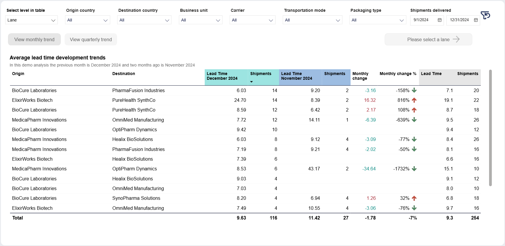The height and width of the screenshot is (246, 505).
Task: Click the Average lead time development trends title
Action: [58, 58]
